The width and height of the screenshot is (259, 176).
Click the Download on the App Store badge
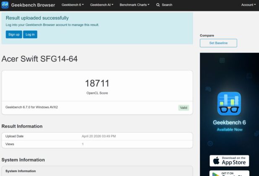click(x=229, y=160)
